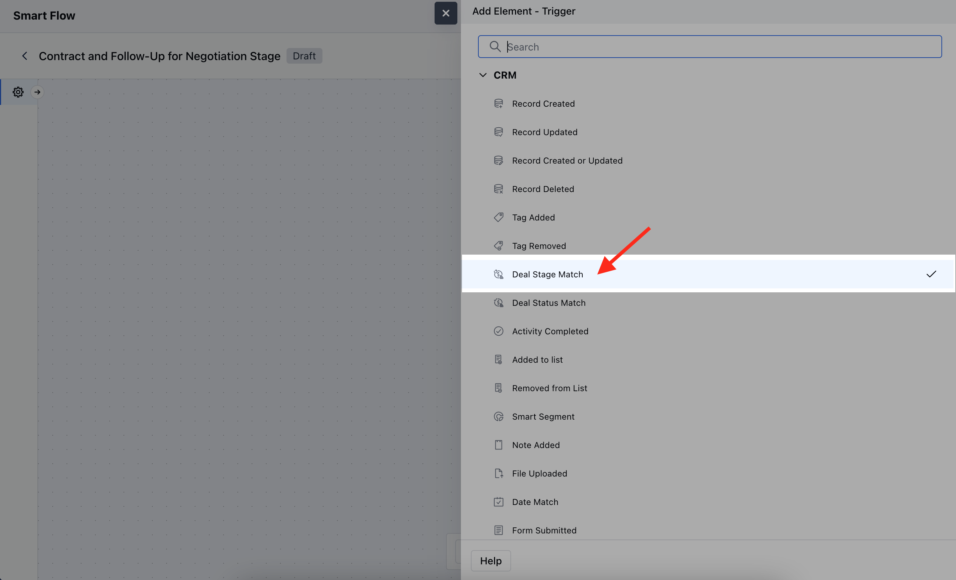Screen dimensions: 956x580
Task: Click the Record Created database icon
Action: 499,103
